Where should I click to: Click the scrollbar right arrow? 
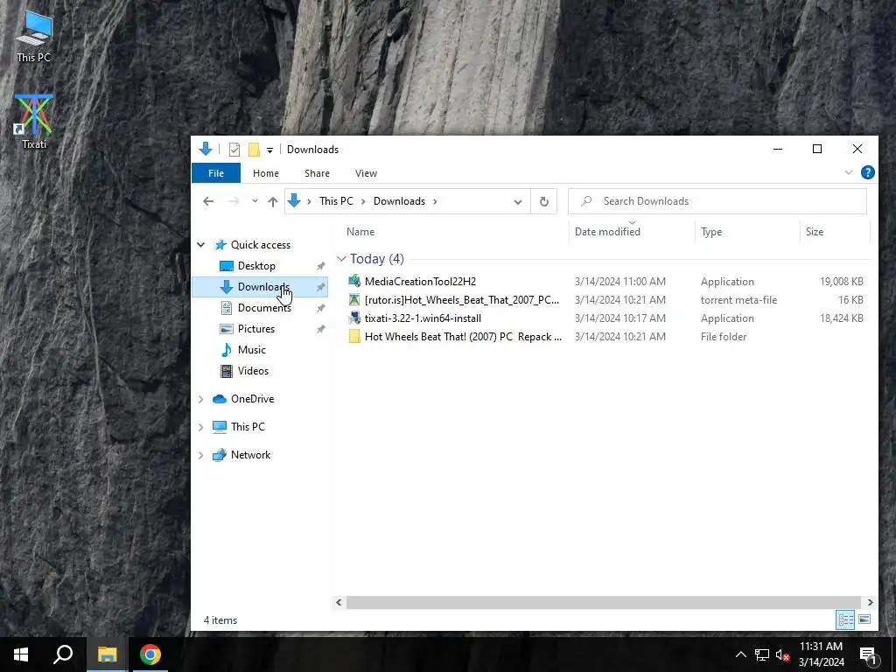point(870,602)
